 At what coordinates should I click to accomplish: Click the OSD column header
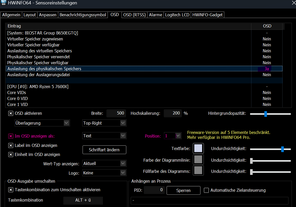(267, 26)
